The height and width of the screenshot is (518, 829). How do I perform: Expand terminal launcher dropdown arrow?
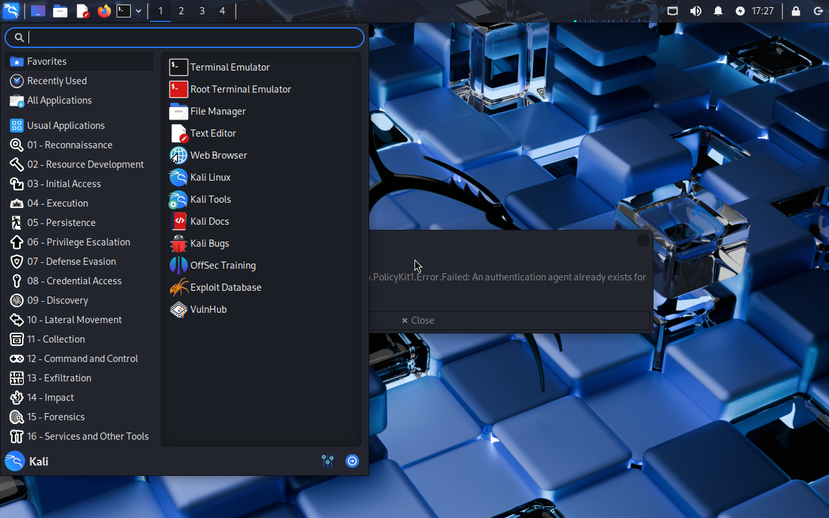[x=139, y=11]
